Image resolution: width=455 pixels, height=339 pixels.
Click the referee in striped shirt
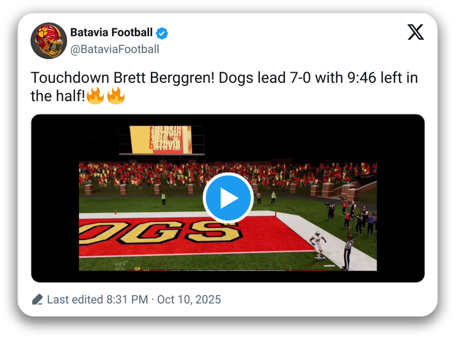348,252
